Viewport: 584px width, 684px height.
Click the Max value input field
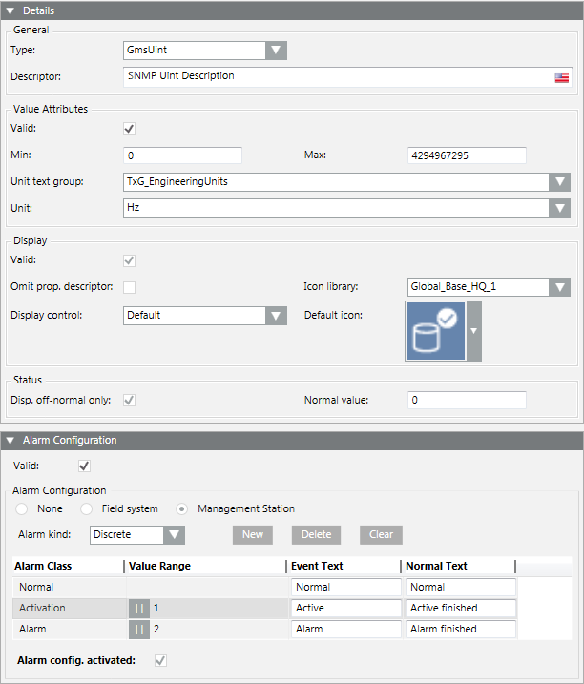coord(467,155)
